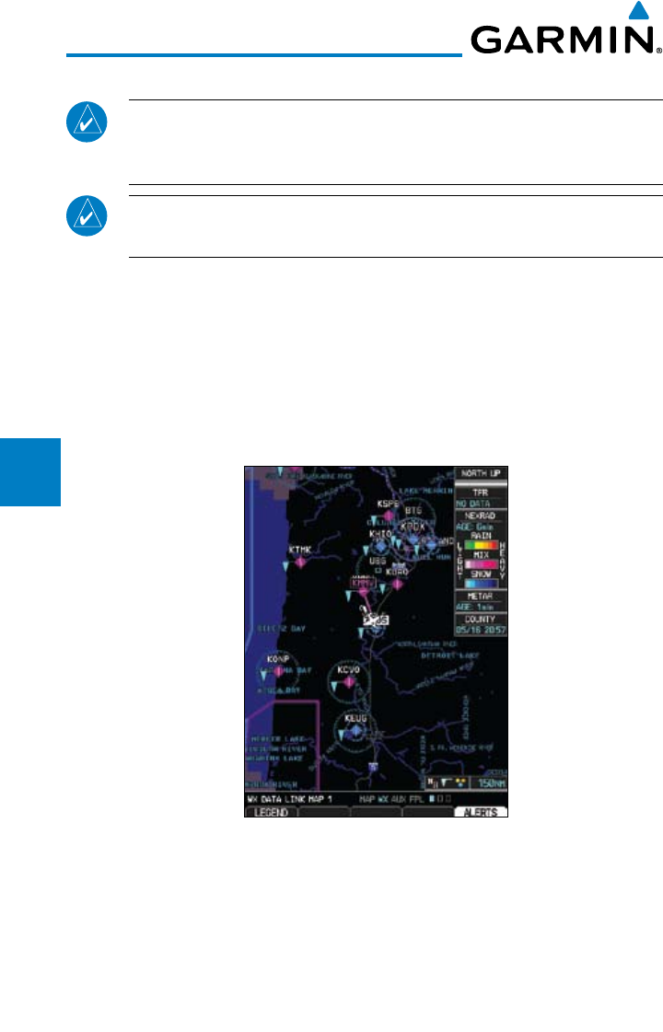Select the KMMV airport label box

(363, 583)
